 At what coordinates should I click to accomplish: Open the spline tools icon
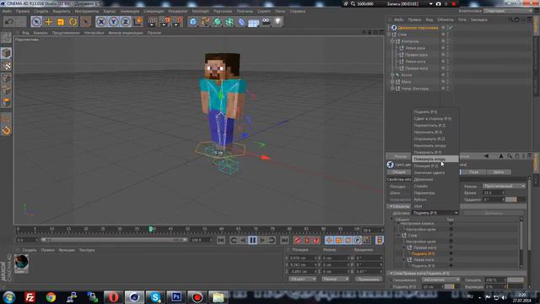[205, 22]
